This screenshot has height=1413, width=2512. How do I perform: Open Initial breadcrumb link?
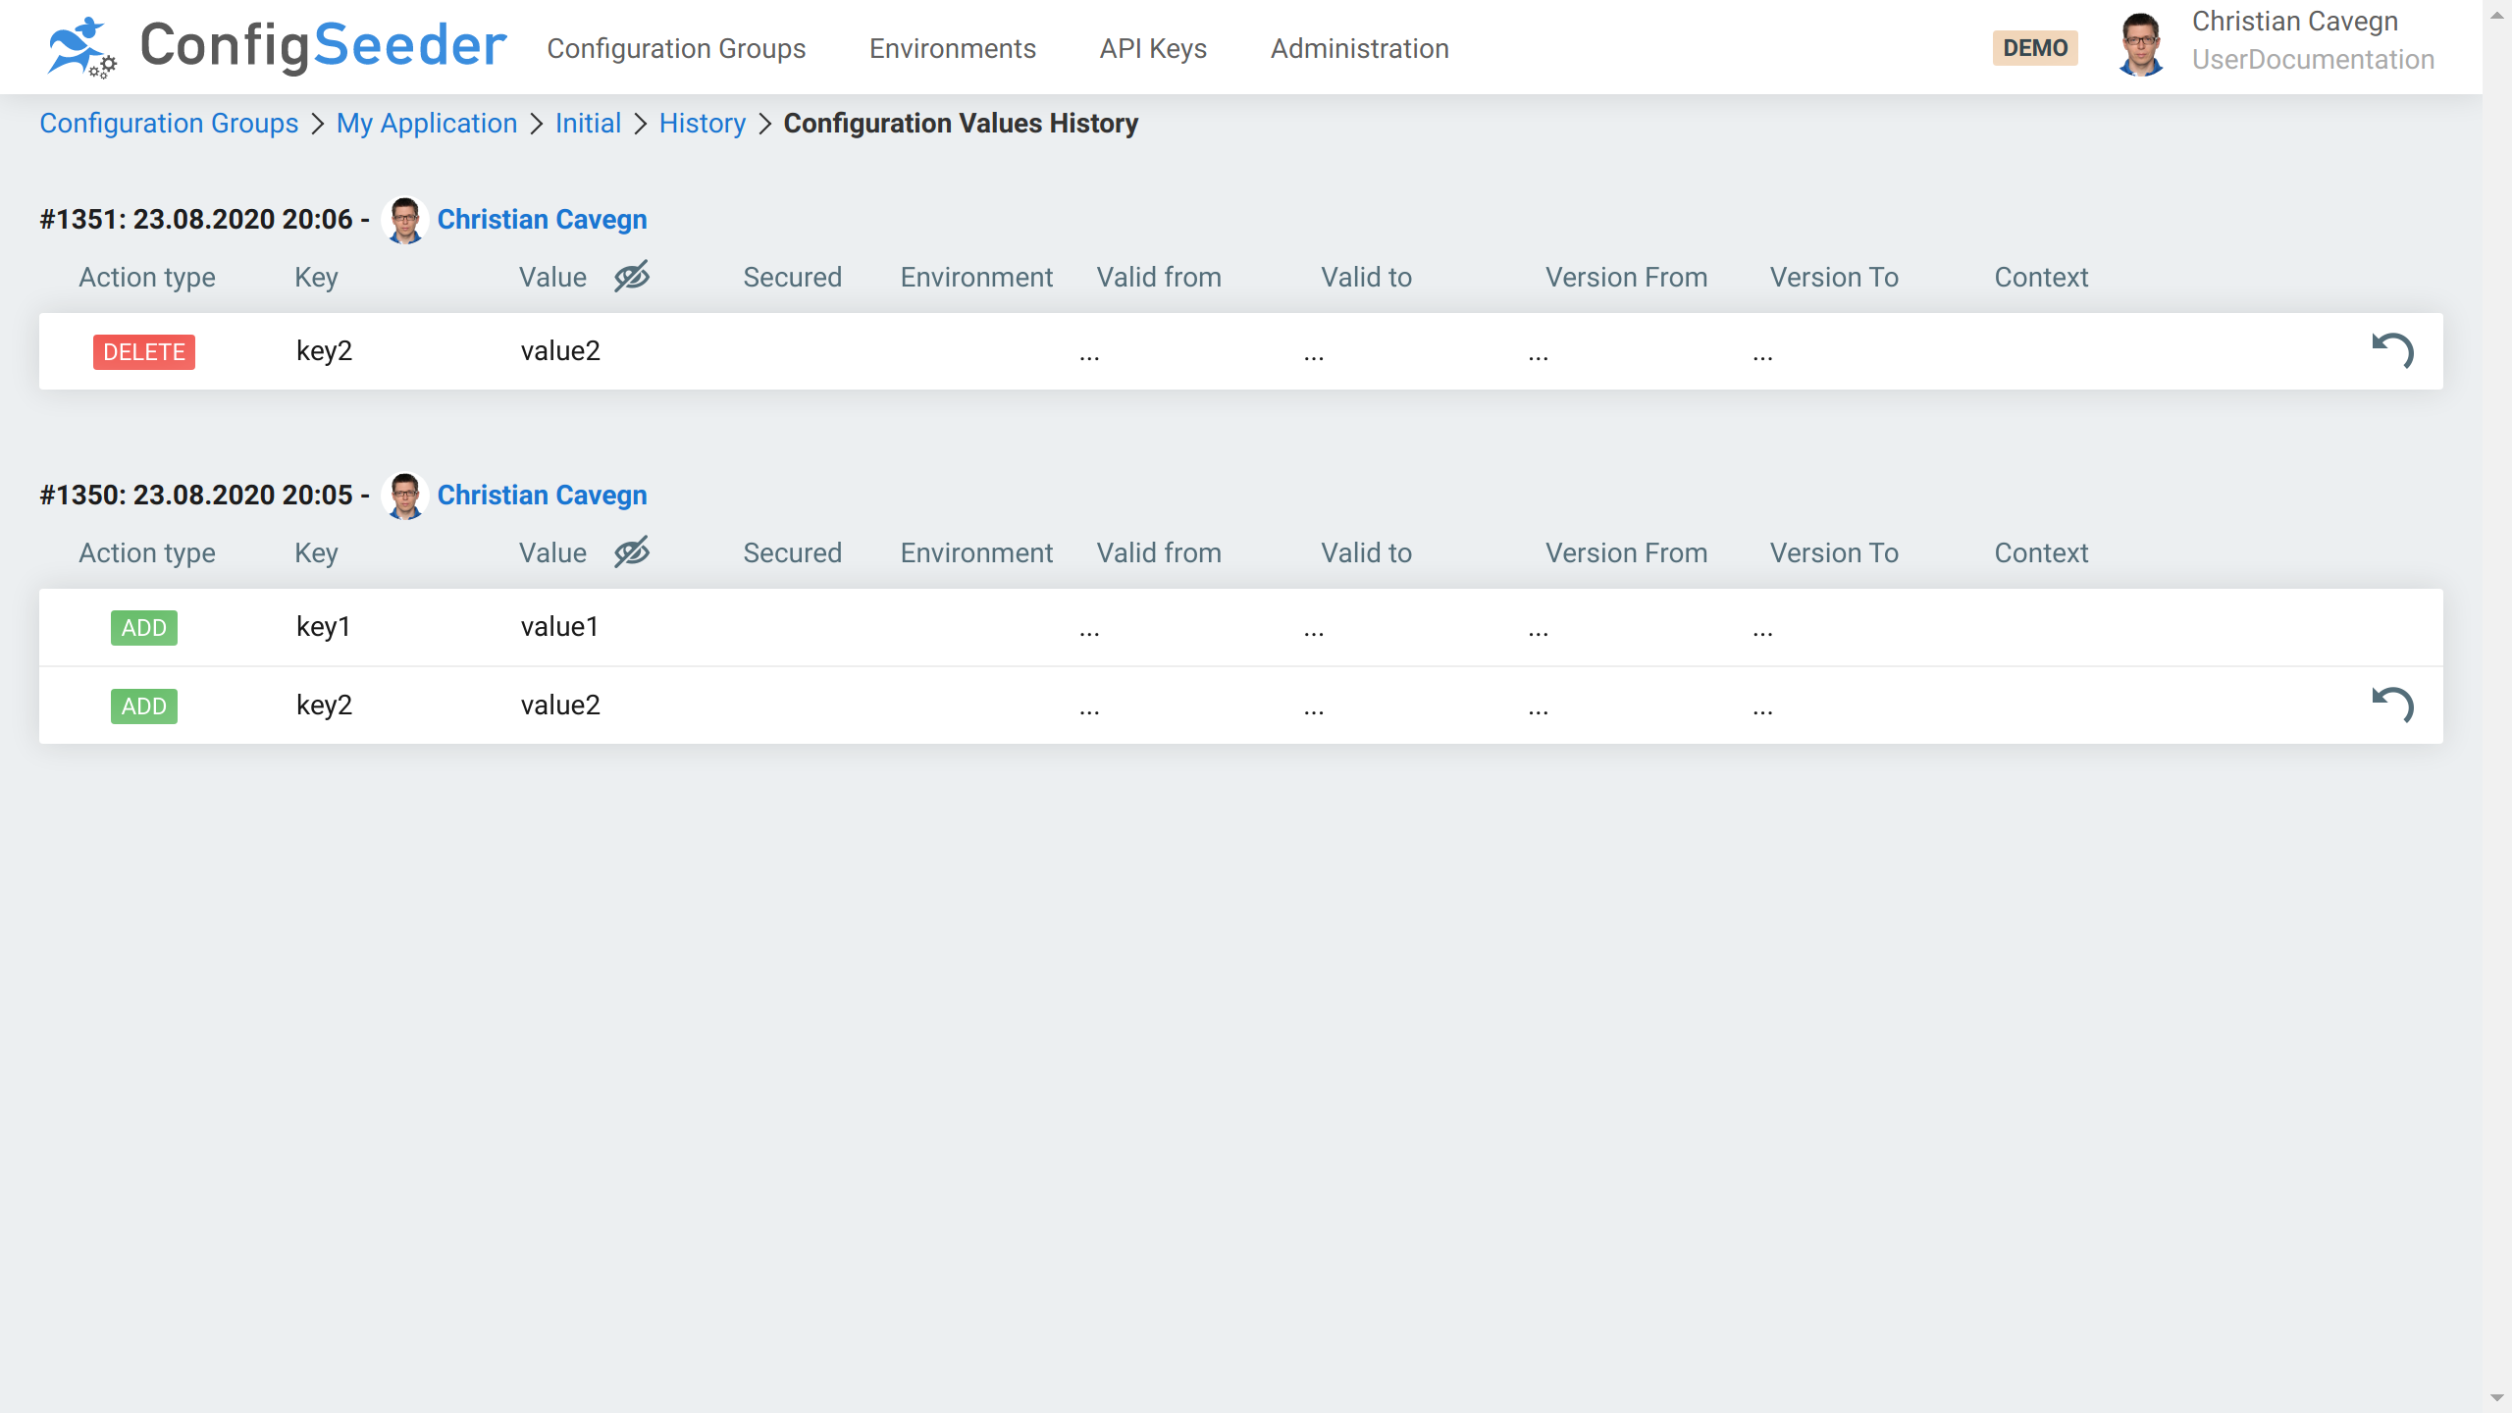588,124
